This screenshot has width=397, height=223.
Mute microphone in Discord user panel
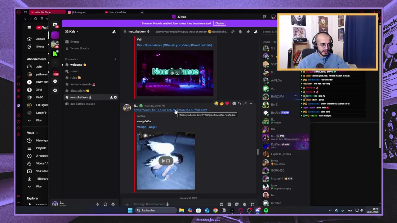[x=97, y=204]
